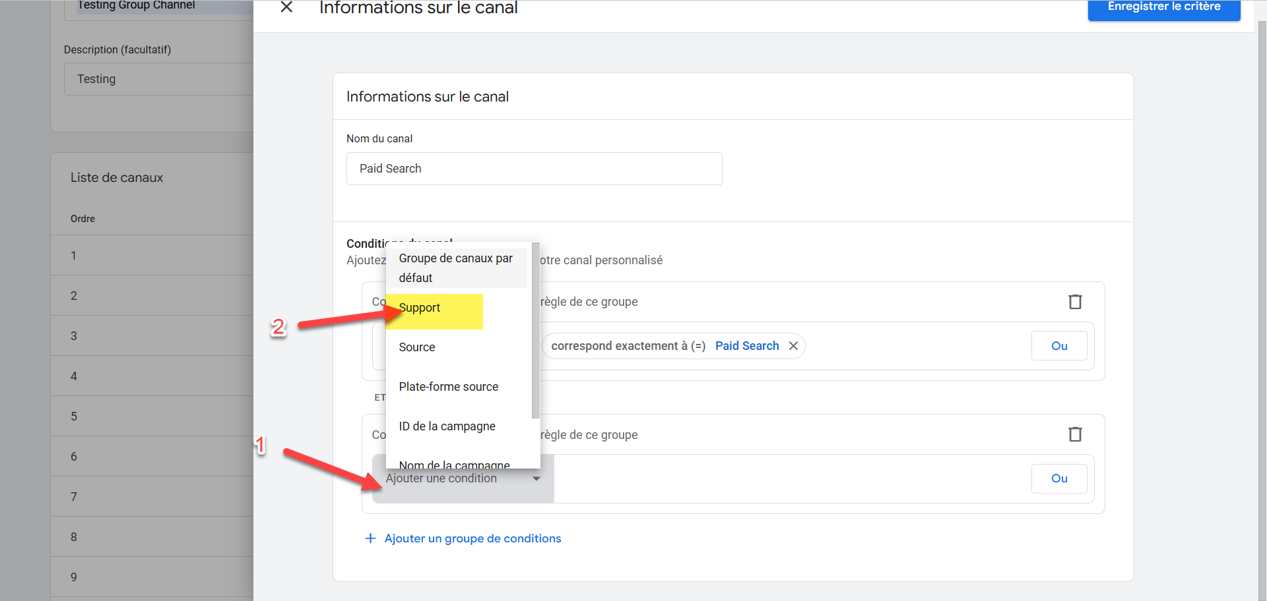
Task: Pick Plate-forme source option
Action: (x=449, y=387)
